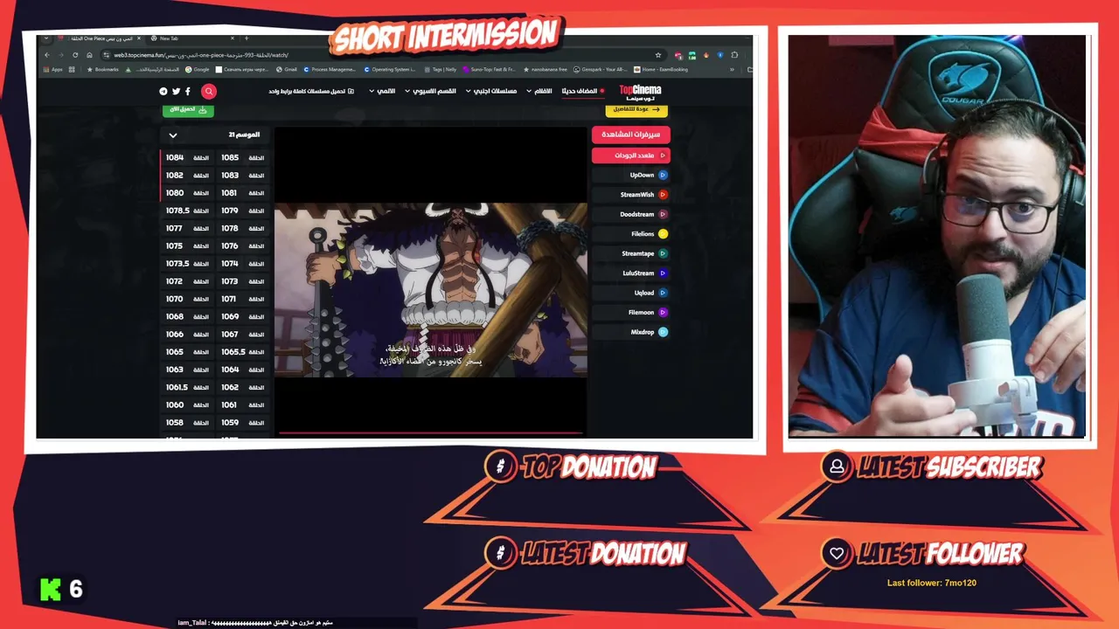
Task: Open the Bookmarks folder in bookmarks bar
Action: point(103,69)
